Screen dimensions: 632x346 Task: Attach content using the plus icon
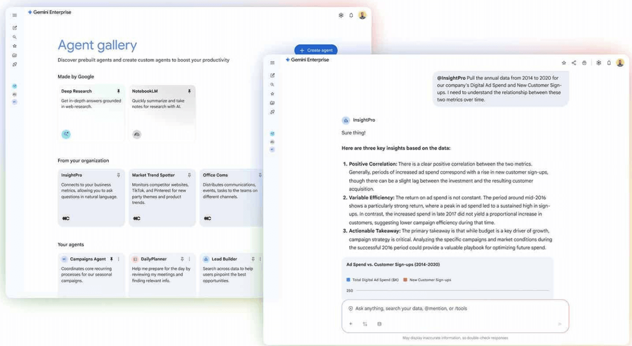coord(351,323)
